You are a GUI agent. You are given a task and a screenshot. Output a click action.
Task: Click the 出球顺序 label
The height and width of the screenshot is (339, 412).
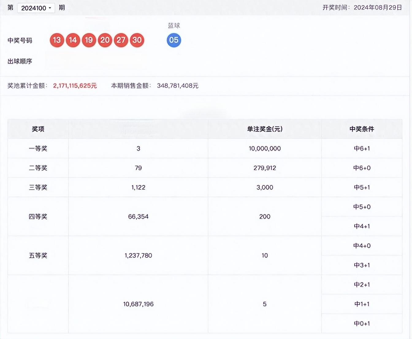click(x=20, y=61)
